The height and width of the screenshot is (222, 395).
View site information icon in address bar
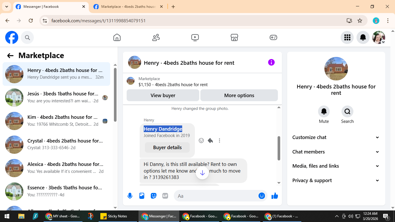pyautogui.click(x=45, y=21)
